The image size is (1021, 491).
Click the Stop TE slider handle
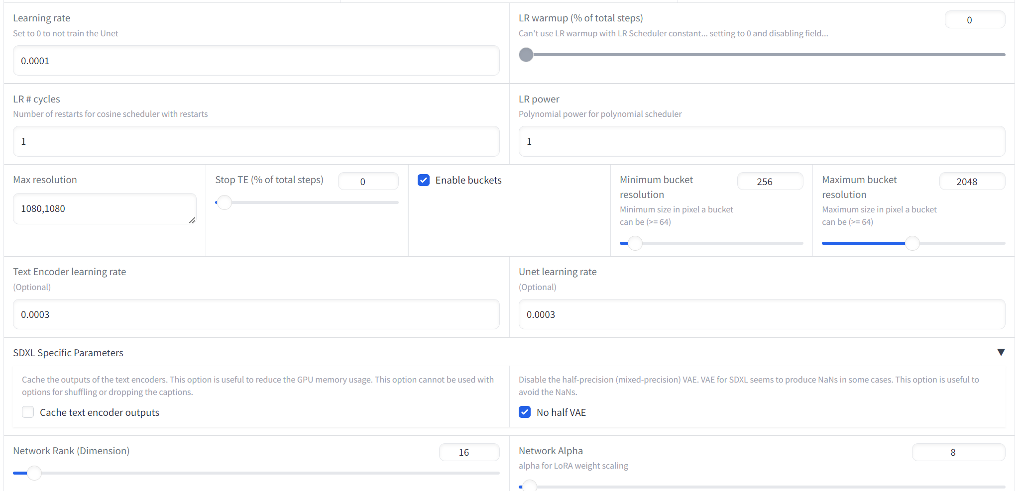(225, 202)
